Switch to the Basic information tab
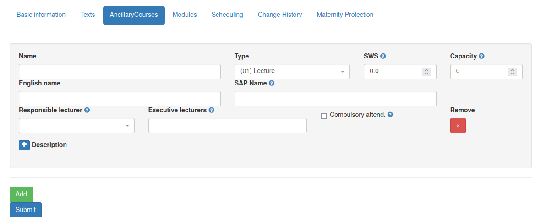535x217 pixels. (x=41, y=15)
